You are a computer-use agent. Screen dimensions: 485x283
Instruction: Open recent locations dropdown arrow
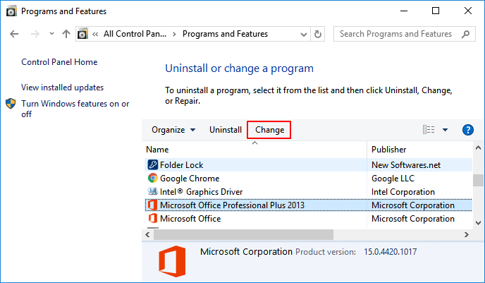coord(50,34)
